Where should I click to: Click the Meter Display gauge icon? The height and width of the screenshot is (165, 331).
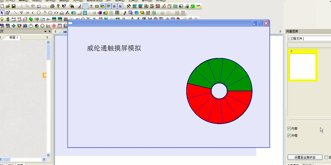[x=31, y=26]
